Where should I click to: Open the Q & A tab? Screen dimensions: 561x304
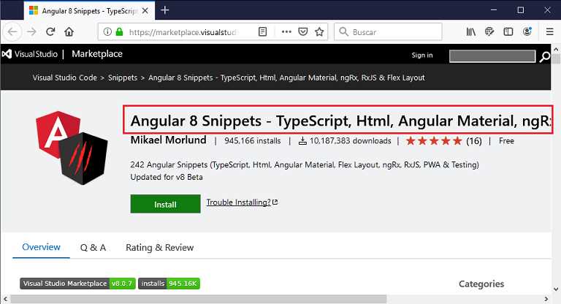click(93, 248)
